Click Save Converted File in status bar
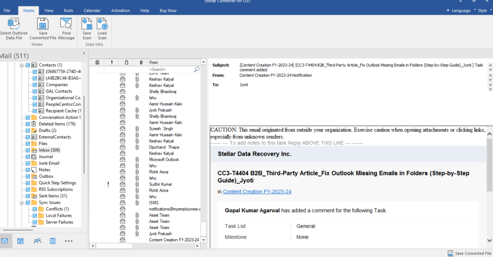 click(470, 253)
